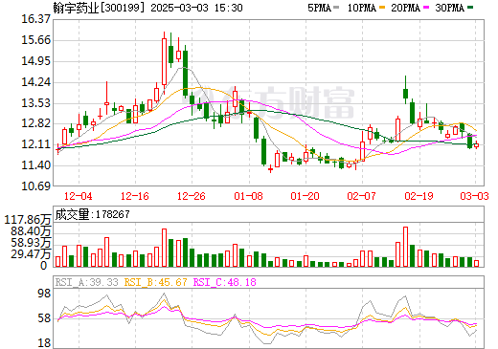Click date axis label 12-04

click(x=79, y=196)
